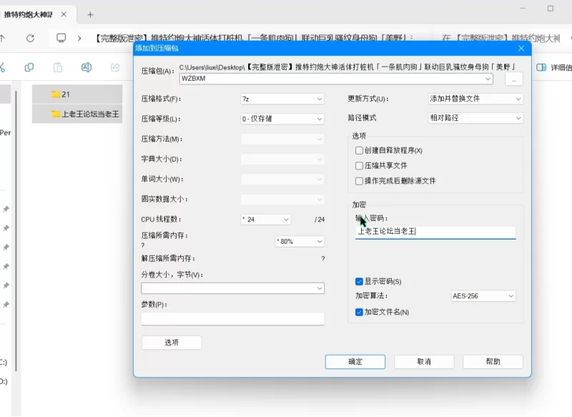Click the password input field
Image resolution: width=572 pixels, height=417 pixels.
click(x=435, y=232)
